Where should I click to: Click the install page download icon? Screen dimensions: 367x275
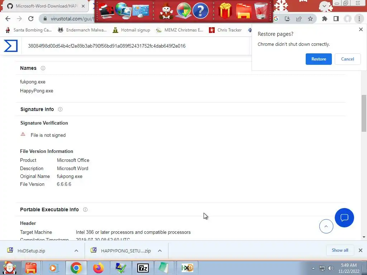click(287, 19)
